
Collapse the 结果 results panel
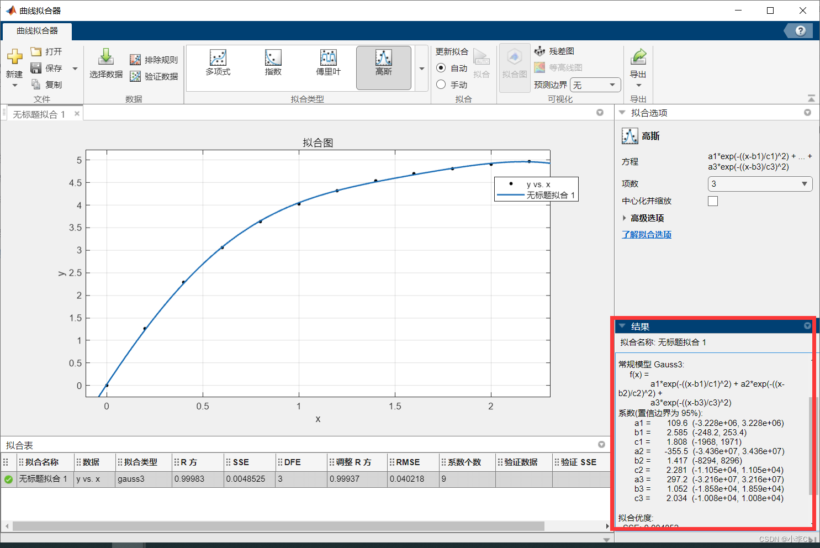(x=622, y=326)
